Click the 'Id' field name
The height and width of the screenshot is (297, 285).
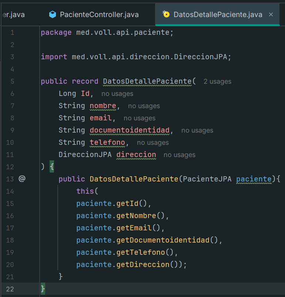coord(85,94)
